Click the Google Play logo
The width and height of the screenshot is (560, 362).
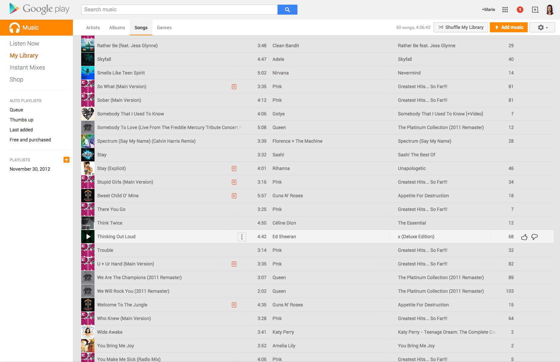(39, 9)
